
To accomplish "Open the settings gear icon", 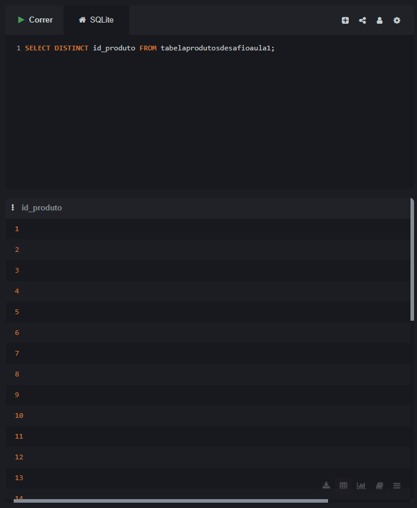I will pyautogui.click(x=397, y=20).
